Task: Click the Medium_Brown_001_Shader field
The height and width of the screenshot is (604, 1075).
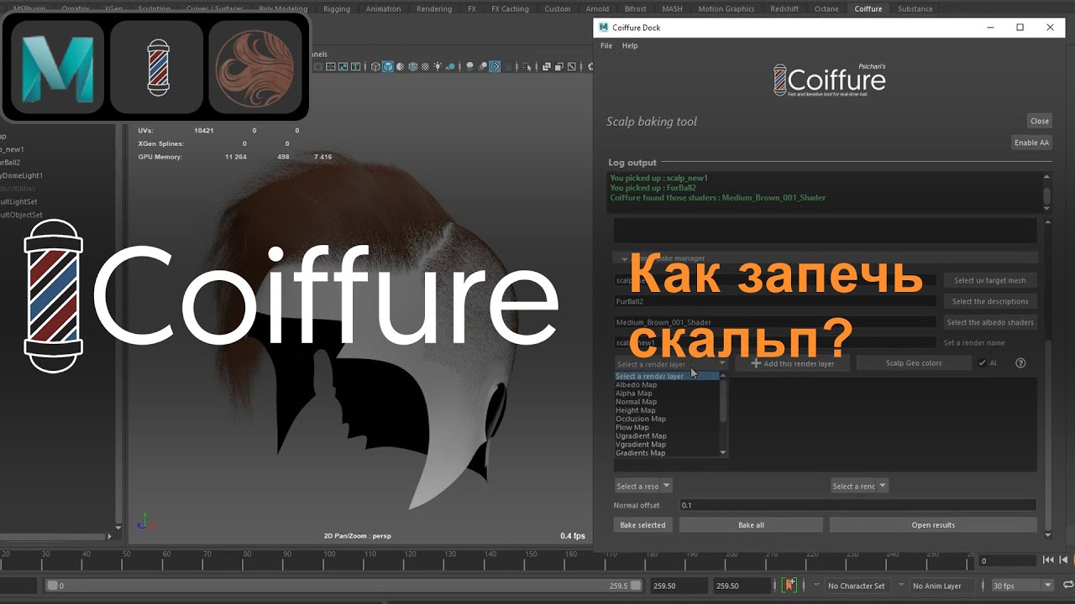Action: tap(775, 322)
